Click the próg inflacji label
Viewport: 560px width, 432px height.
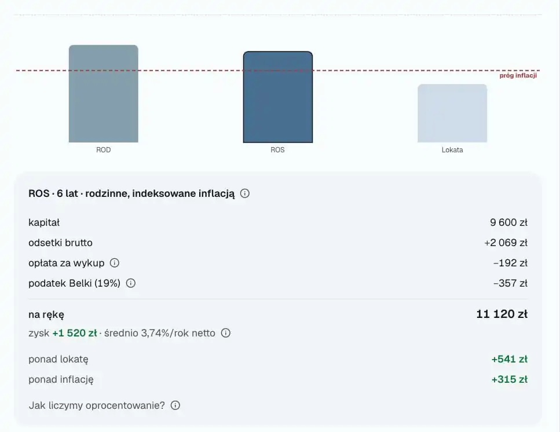pos(518,76)
